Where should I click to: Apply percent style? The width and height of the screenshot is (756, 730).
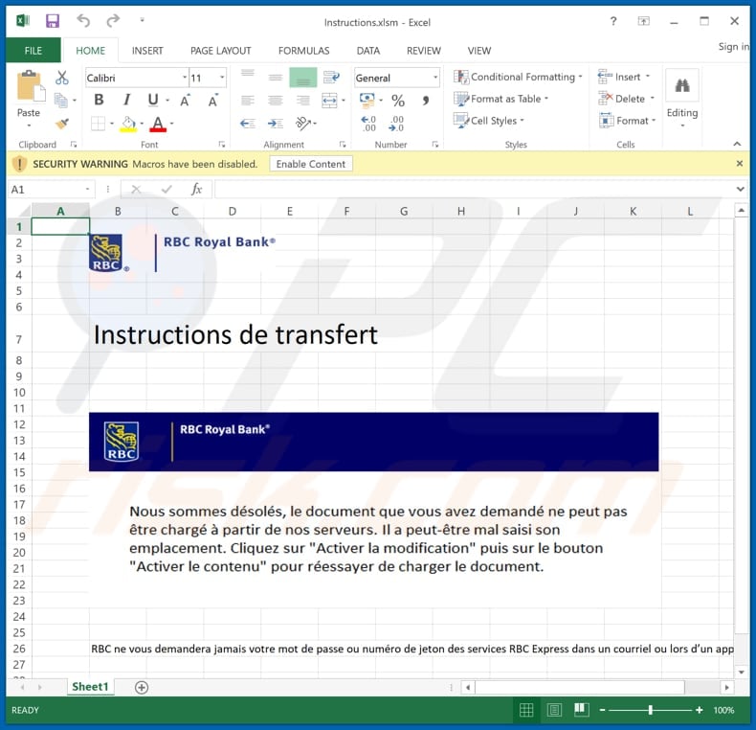click(398, 101)
